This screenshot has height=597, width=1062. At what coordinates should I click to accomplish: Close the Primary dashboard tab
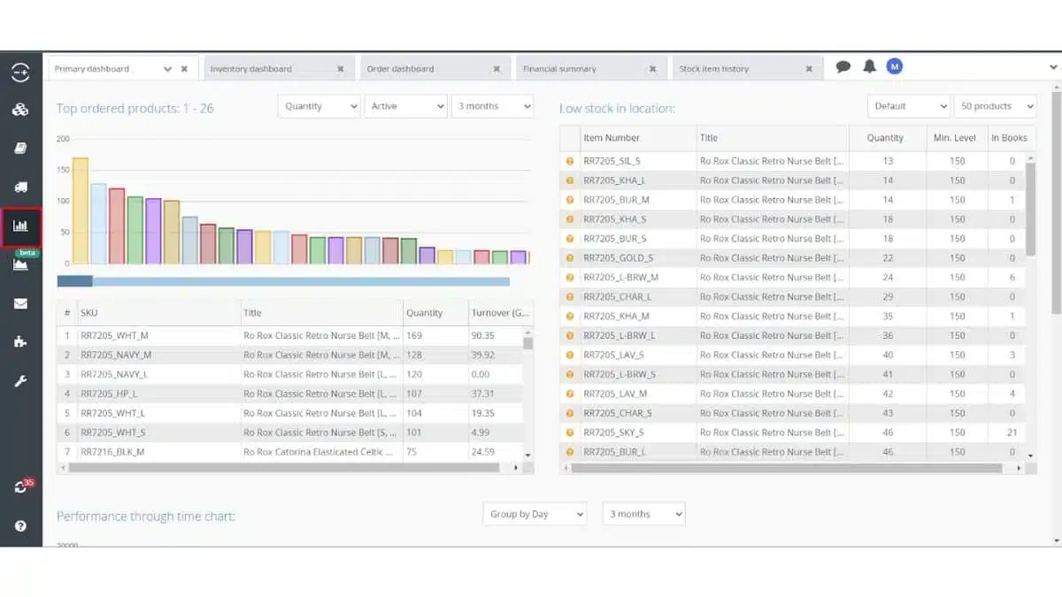(x=184, y=68)
